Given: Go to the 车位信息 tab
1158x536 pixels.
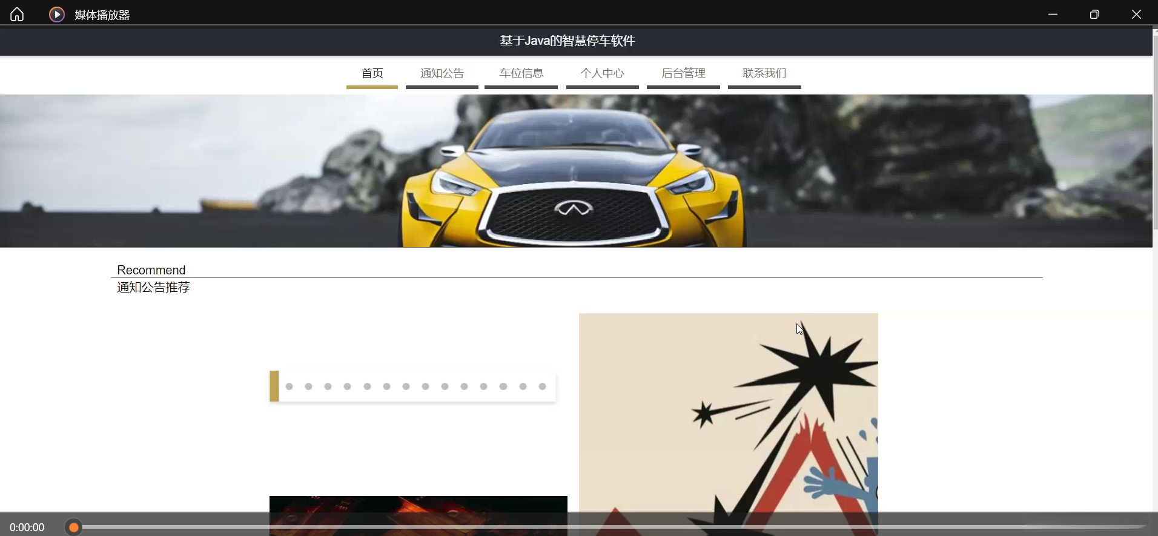Looking at the screenshot, I should (521, 74).
